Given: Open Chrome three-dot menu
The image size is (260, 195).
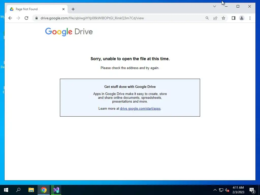Looking at the screenshot, I should tap(250, 18).
